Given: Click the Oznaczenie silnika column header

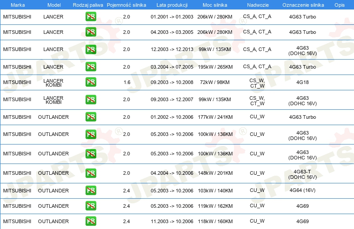Looking at the screenshot, I should click(x=303, y=5).
